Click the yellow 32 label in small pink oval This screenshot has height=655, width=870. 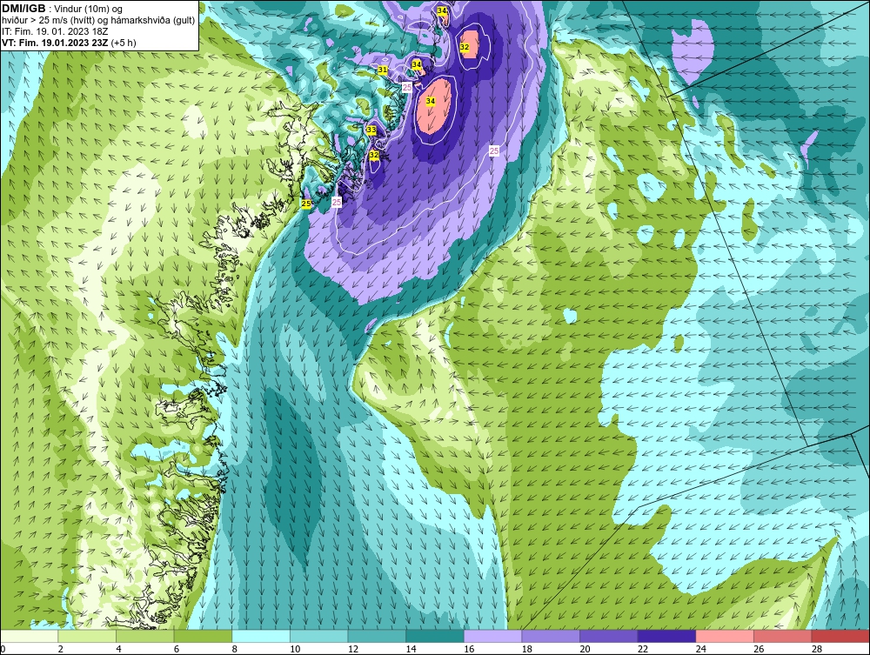(465, 48)
